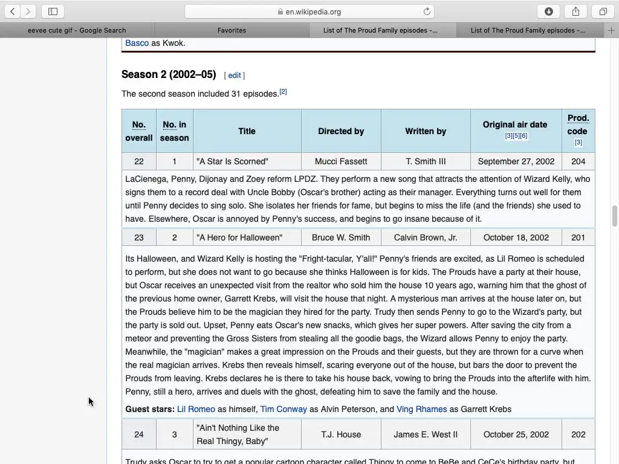619x464 pixels.
Task: Click air date 'October 18, 2002'
Action: point(516,237)
